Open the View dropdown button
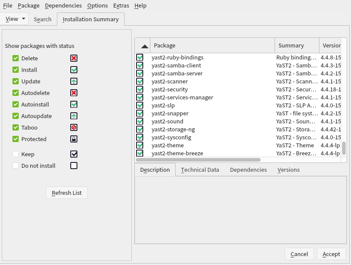 tap(14, 19)
